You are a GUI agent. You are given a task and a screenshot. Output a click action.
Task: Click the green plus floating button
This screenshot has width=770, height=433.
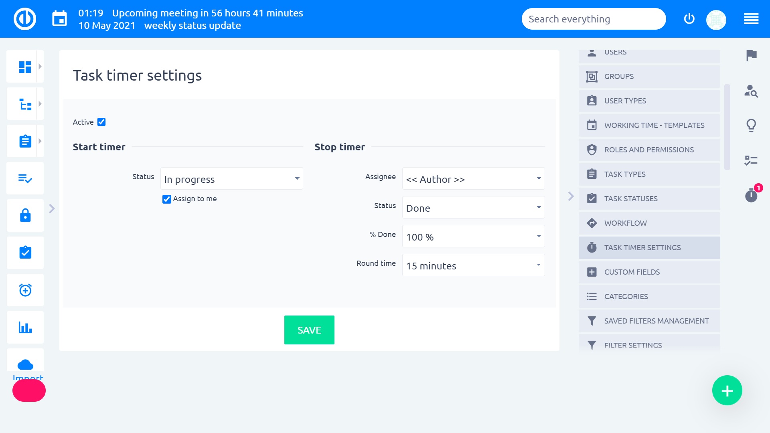pos(727,391)
